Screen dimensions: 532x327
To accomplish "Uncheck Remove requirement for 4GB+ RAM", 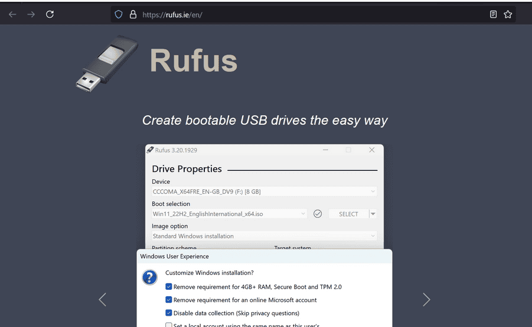I will click(x=169, y=287).
